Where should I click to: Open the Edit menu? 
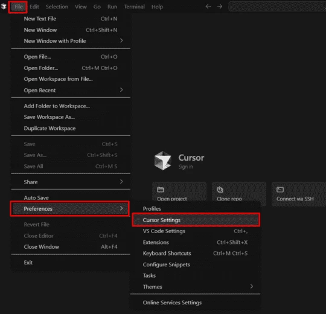pos(34,7)
